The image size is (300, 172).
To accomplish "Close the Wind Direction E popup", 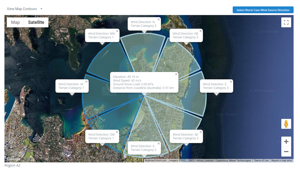I will point(231,81).
